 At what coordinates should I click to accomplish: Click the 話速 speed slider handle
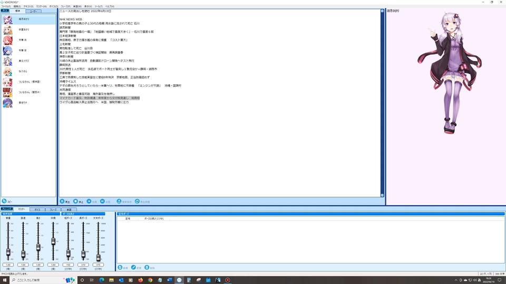point(23,254)
